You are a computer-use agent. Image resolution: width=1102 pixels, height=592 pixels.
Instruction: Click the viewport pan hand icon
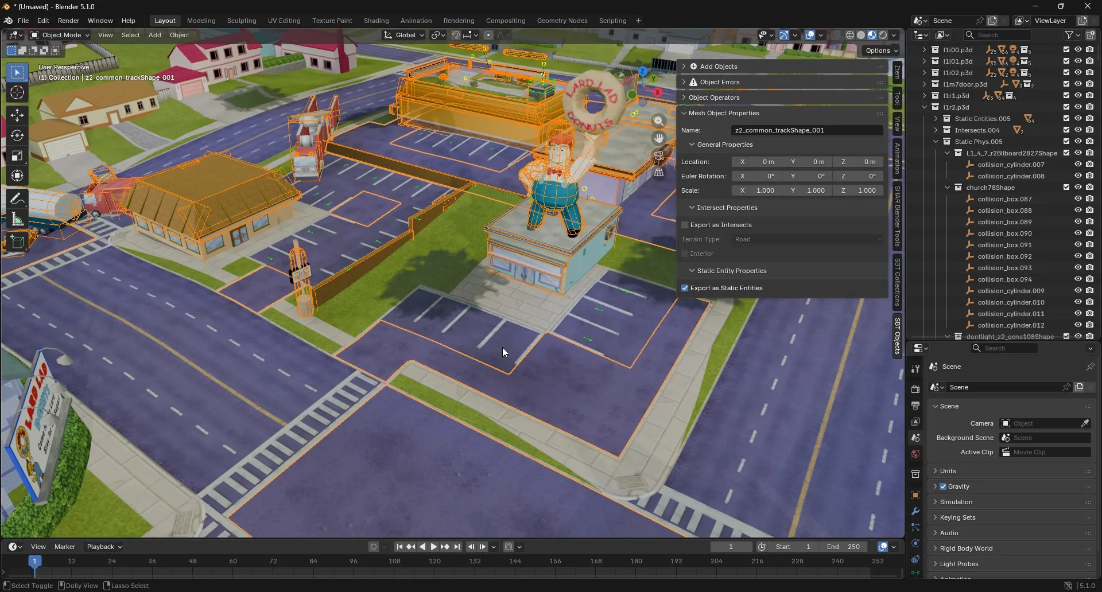(659, 138)
